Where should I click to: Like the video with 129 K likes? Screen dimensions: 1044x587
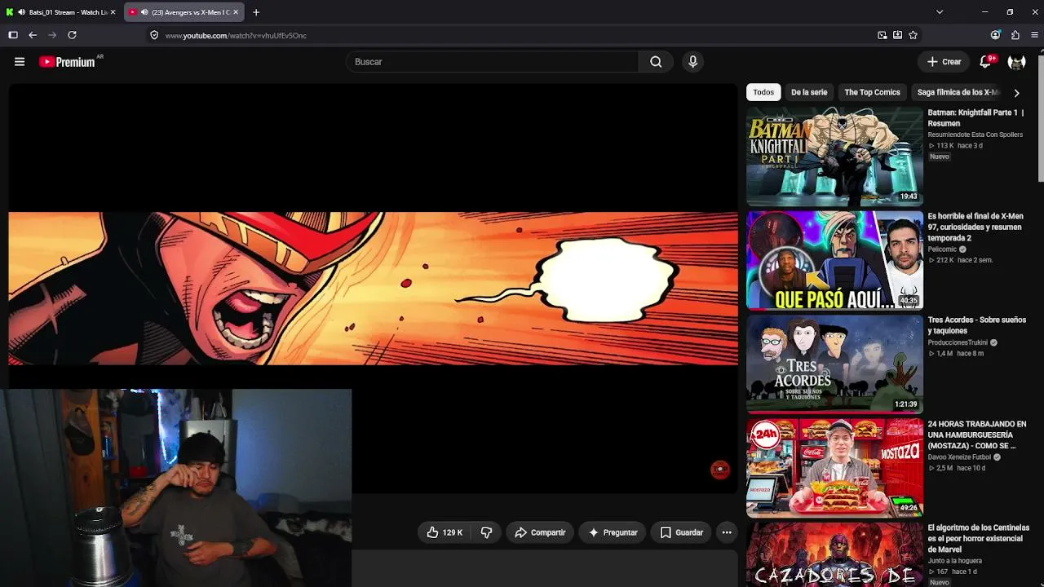[x=445, y=532]
